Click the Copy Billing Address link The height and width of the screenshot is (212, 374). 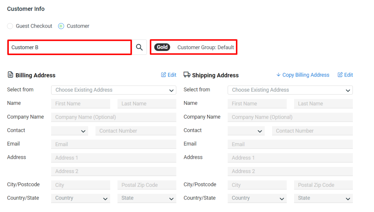306,75
